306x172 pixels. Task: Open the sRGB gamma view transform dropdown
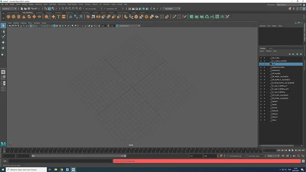pos(130,26)
